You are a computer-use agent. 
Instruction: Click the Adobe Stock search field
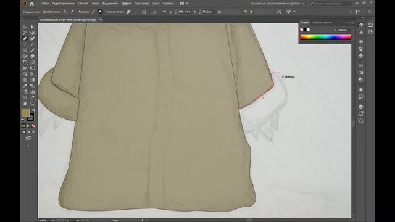331,4
